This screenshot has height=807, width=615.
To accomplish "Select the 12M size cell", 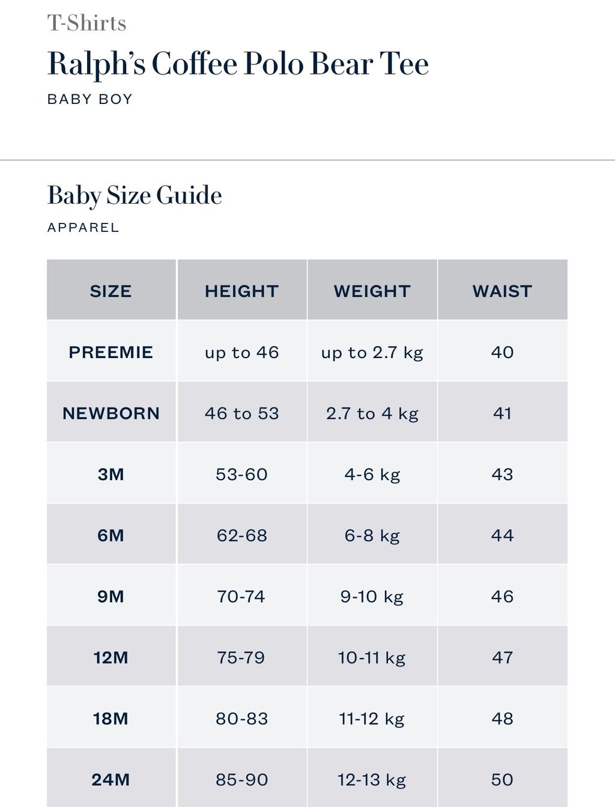I will click(x=111, y=657).
